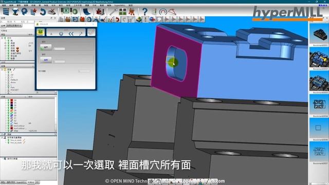Viewport: 329px width, 185px height.
Task: Select the 'POCKET' row in the tree
Action: pyautogui.click(x=14, y=90)
